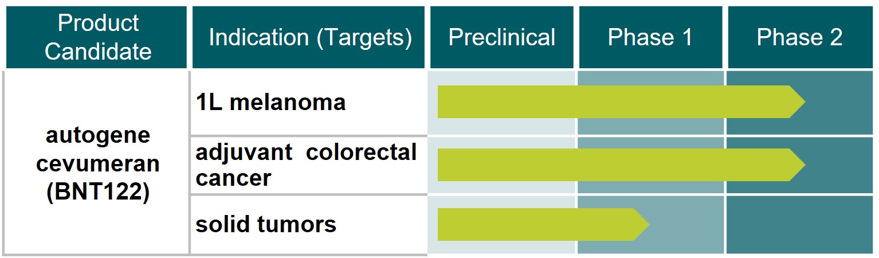Viewport: 879px width, 258px height.
Task: Click the Phase 1 bar segment for adjuvant colorectal cancer
Action: point(650,165)
